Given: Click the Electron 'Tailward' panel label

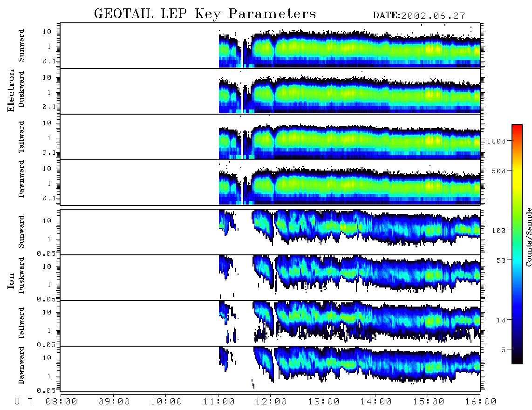Looking at the screenshot, I should click(21, 137).
